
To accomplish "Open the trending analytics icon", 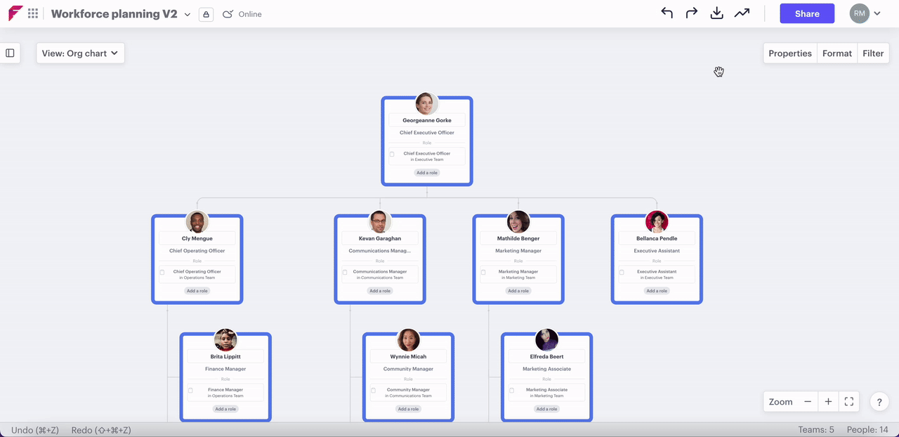I will coord(742,13).
